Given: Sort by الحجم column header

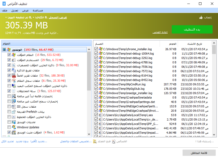Looking at the screenshot, I should point(169,44).
